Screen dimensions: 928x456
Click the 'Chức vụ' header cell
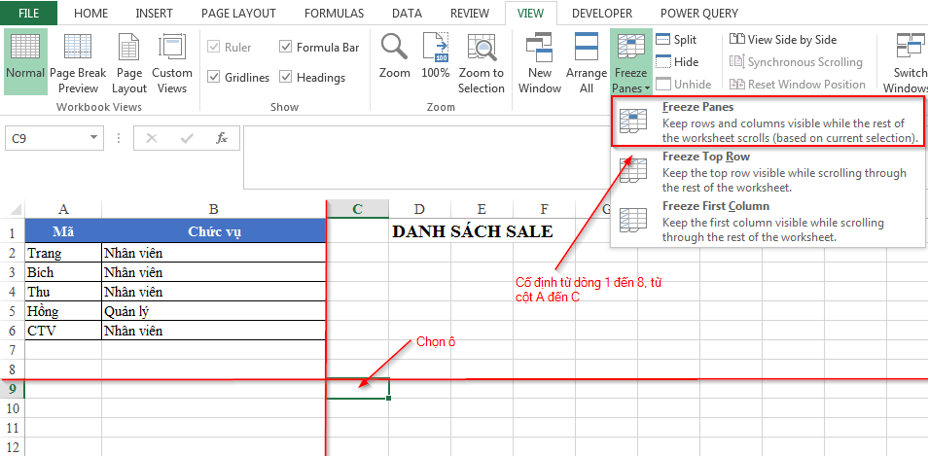(x=214, y=231)
